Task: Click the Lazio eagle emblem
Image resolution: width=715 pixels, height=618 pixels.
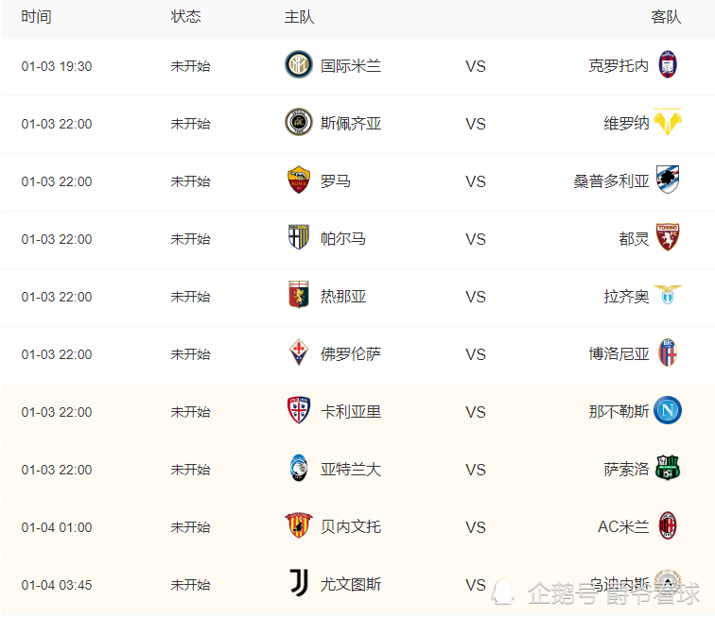Action: [668, 295]
